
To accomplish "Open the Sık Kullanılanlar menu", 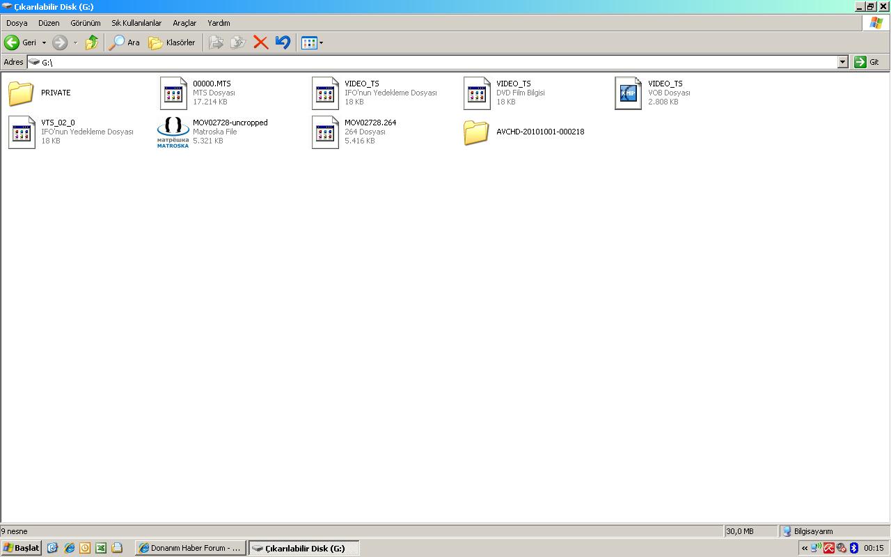I will 136,23.
